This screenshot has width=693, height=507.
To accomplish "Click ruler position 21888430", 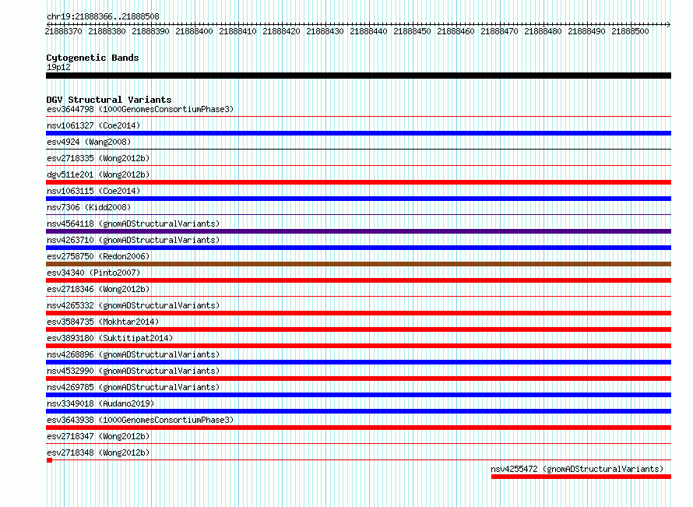I will click(325, 31).
